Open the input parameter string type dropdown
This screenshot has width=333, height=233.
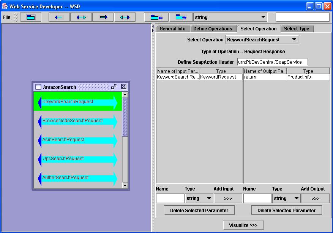tap(199, 198)
